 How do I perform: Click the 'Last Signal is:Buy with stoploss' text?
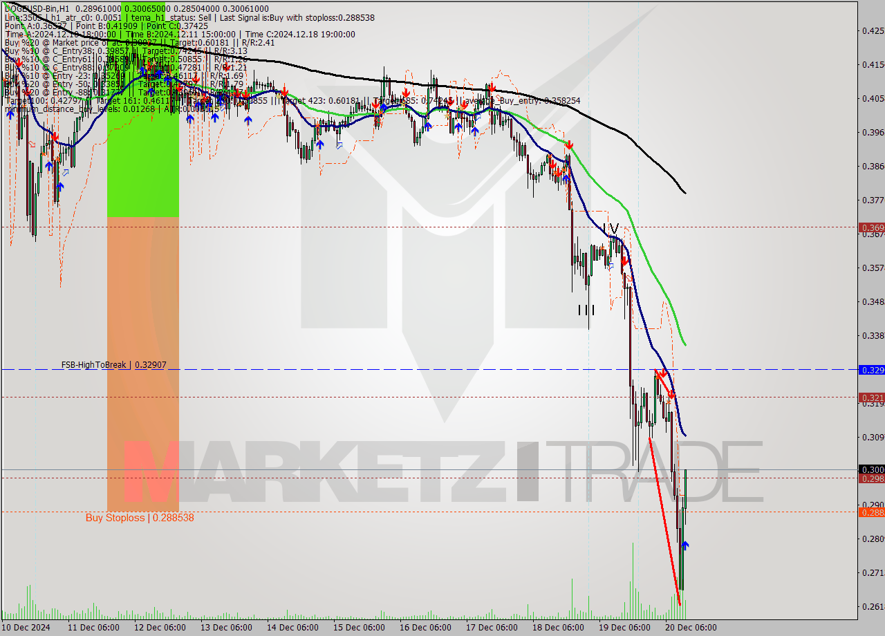pos(279,17)
